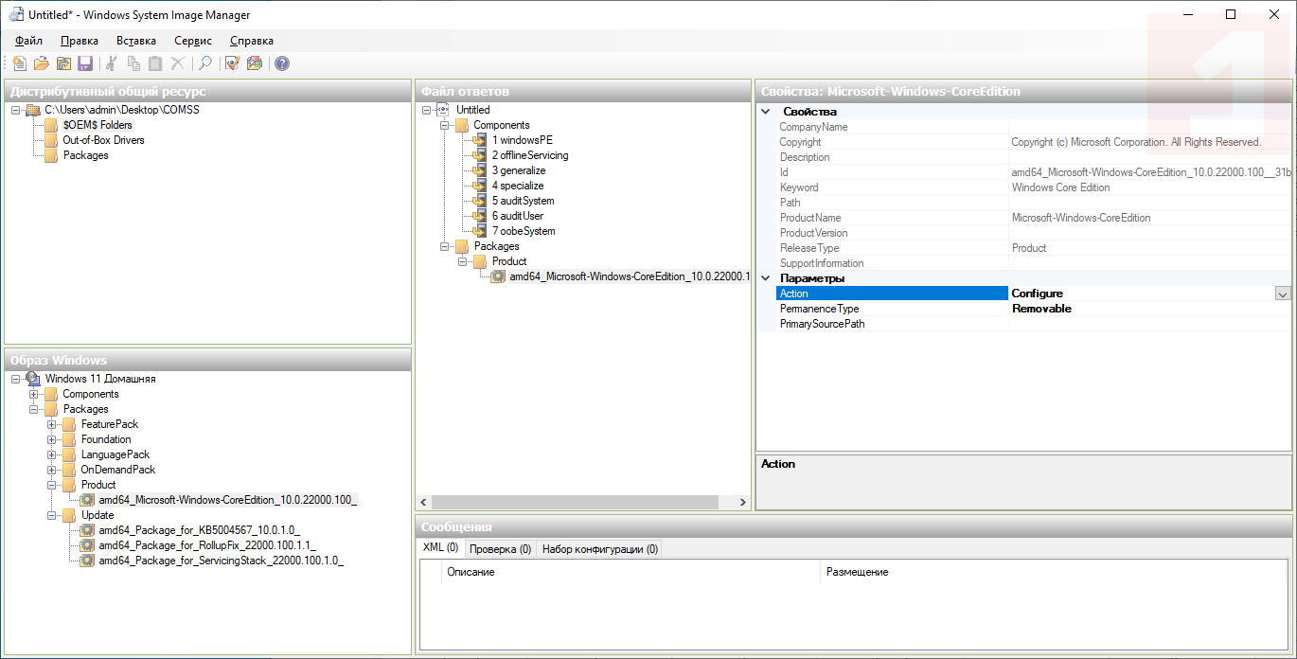
Task: Click the Create configuration set icon
Action: point(254,63)
